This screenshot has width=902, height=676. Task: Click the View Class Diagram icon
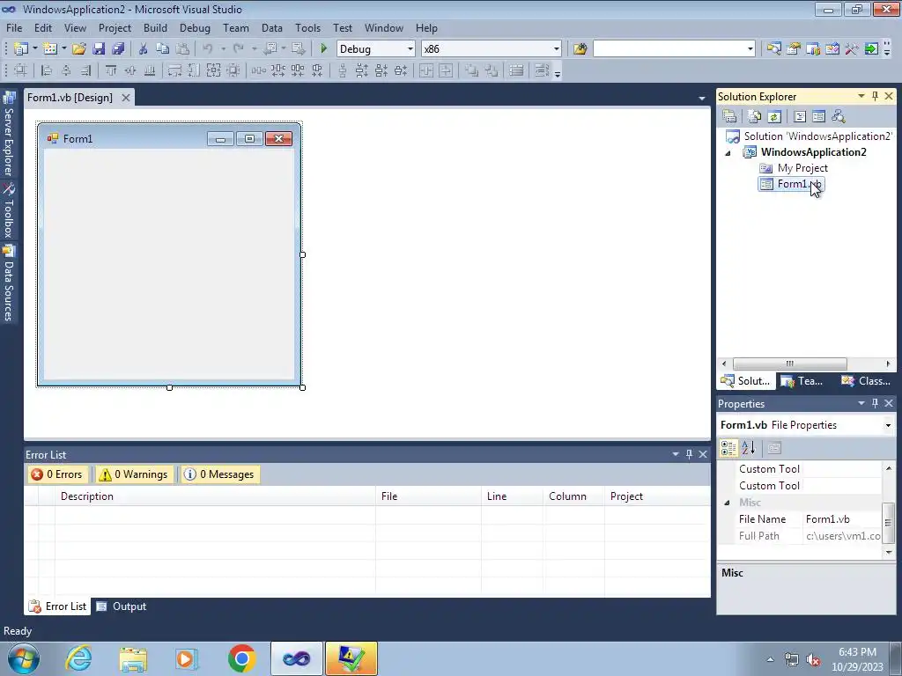pos(839,117)
